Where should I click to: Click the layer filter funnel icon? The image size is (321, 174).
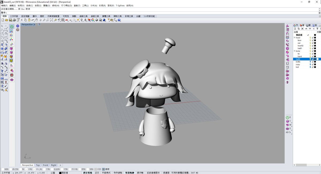tap(317, 29)
